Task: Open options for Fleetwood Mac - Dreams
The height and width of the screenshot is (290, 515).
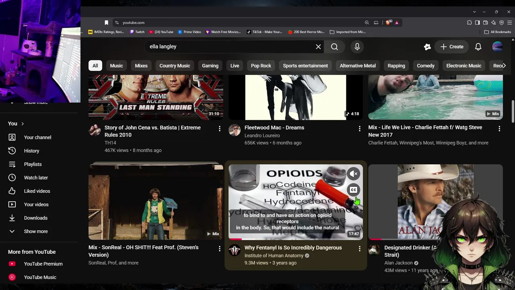Action: 359,128
